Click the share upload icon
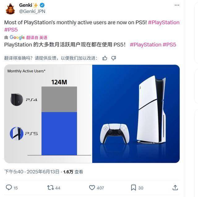 (175, 188)
